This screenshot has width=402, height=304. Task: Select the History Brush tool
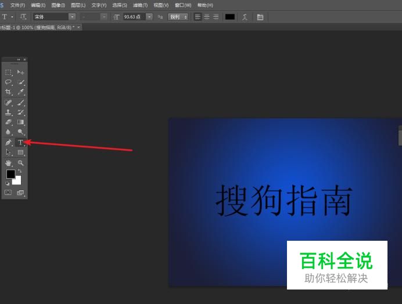pyautogui.click(x=20, y=112)
